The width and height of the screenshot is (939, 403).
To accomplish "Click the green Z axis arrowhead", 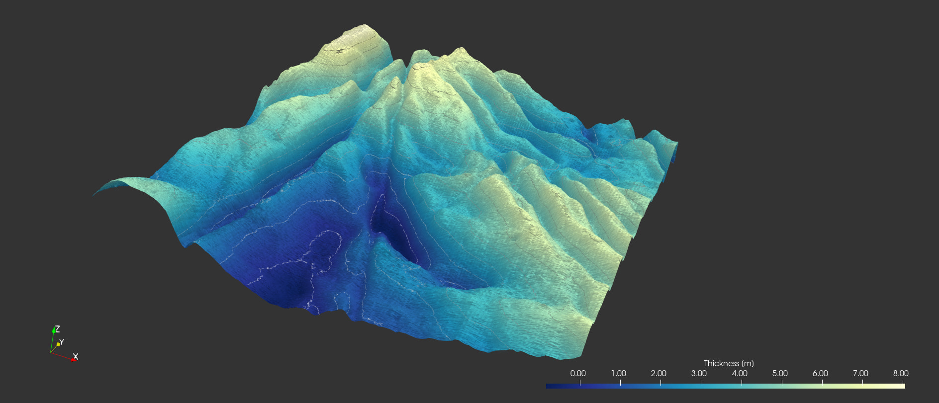I will 54,330.
